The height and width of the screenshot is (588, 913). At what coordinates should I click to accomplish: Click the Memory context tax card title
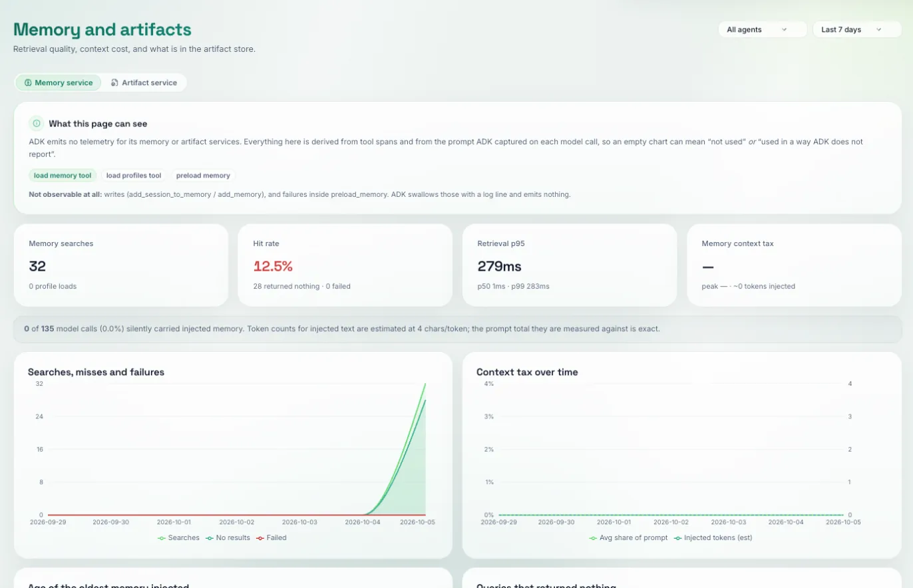pos(737,243)
